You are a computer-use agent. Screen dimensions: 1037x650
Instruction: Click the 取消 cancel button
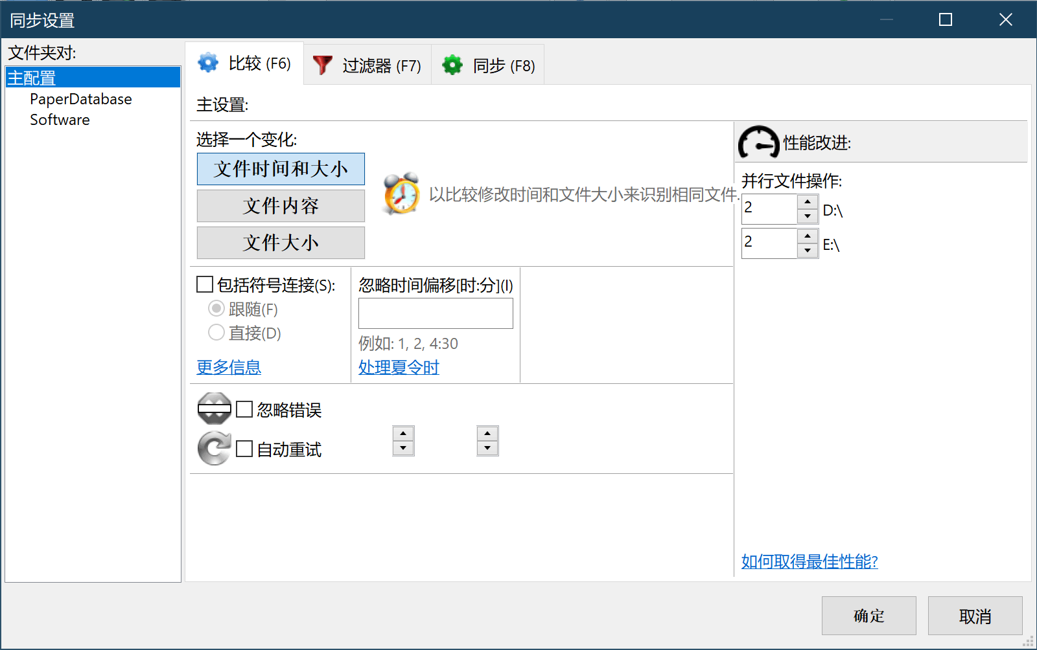point(975,616)
